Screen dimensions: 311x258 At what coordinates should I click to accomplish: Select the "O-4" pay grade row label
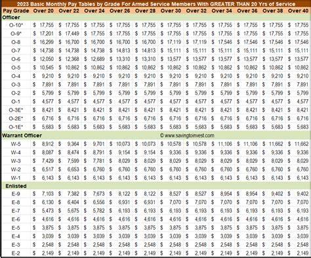tap(16, 76)
